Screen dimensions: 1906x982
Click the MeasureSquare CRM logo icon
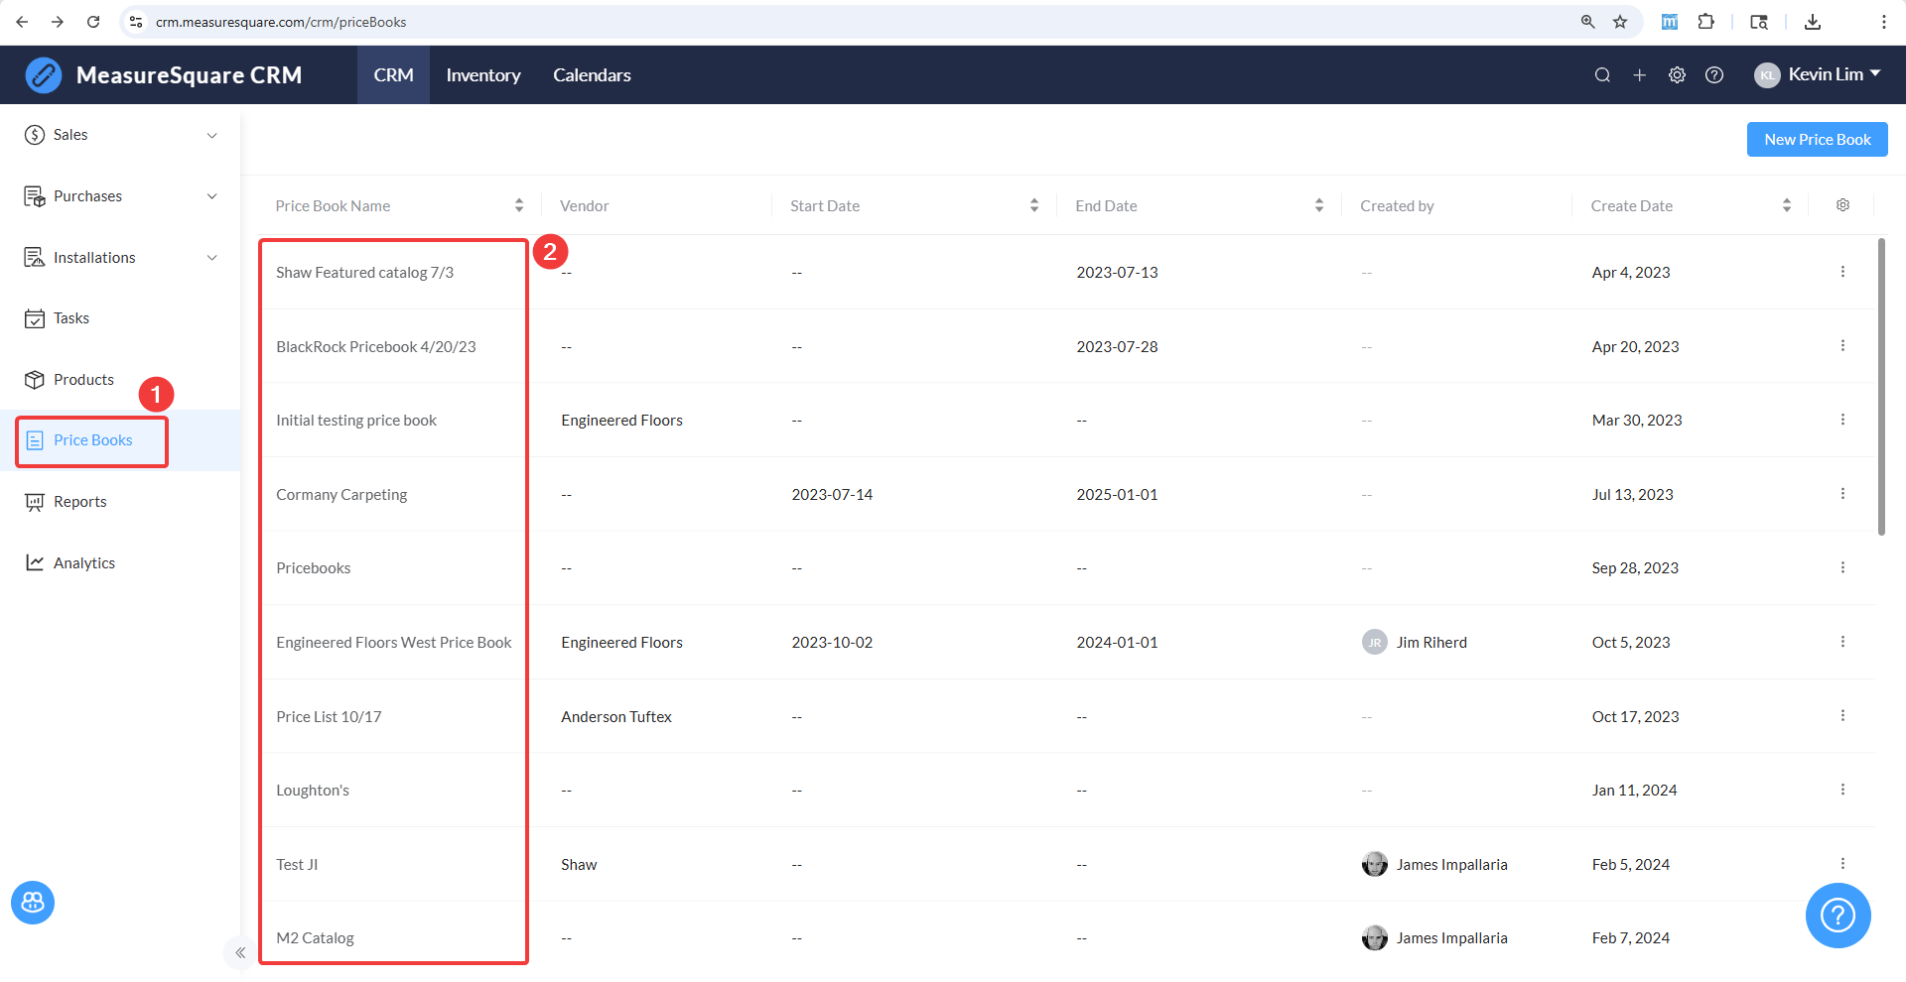43,75
